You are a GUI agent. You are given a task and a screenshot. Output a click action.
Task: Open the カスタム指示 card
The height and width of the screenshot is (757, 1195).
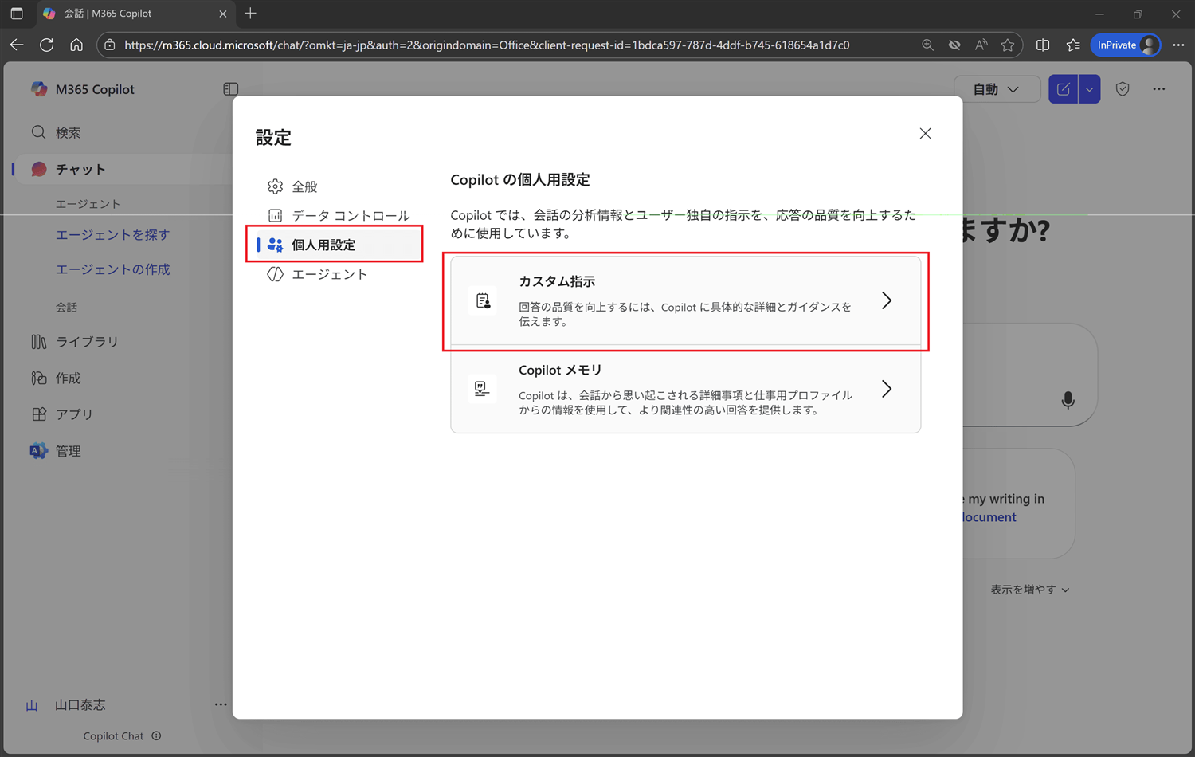685,301
